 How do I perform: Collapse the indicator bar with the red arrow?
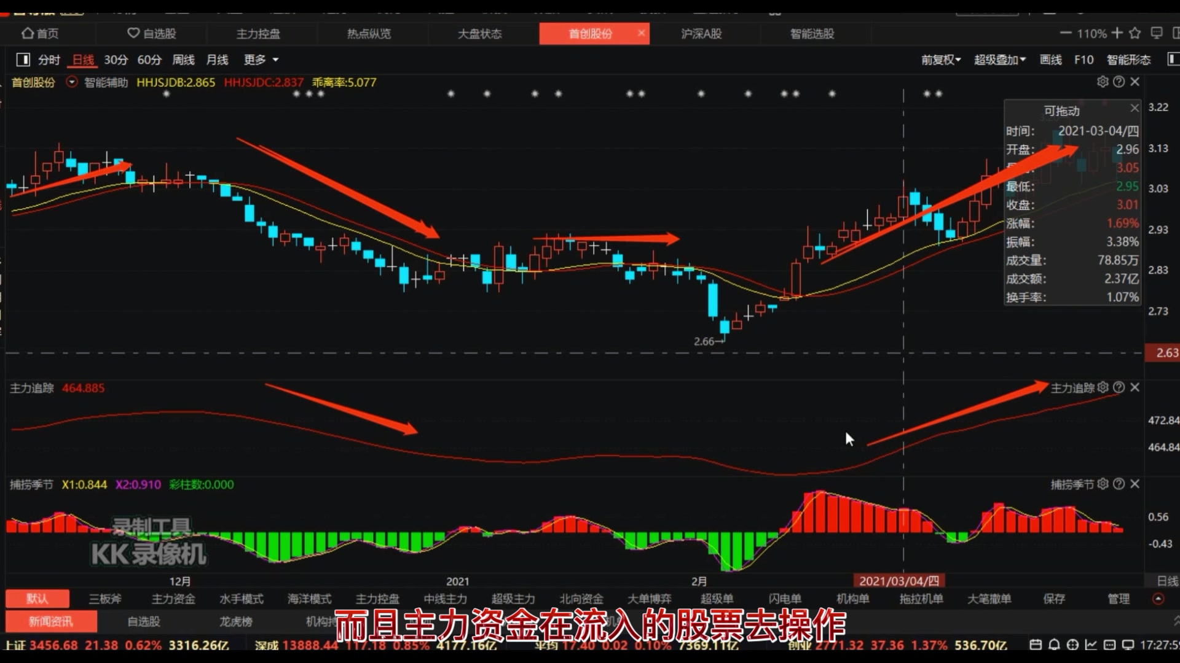click(x=1158, y=599)
